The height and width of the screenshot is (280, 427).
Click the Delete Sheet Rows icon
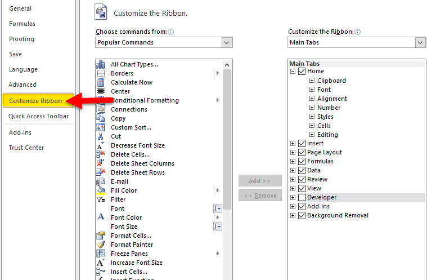pyautogui.click(x=101, y=172)
